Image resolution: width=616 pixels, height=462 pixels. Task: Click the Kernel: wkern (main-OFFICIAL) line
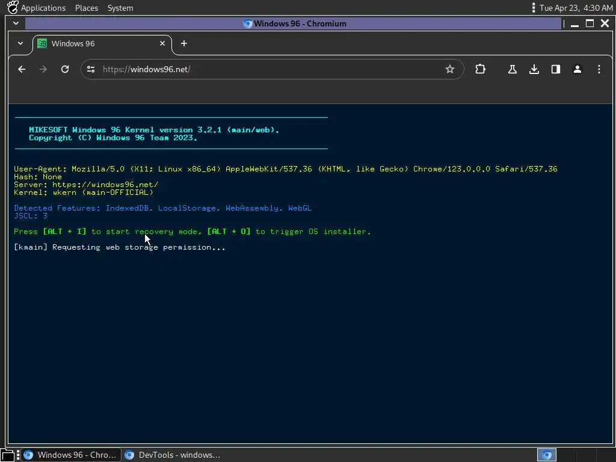[x=84, y=192]
